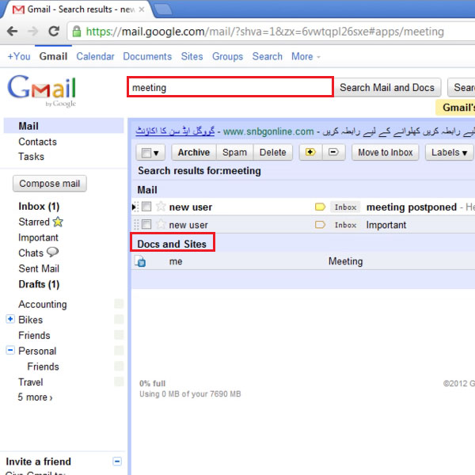Click the Travel label color square
Viewport: 475px width, 475px height.
coord(119,382)
